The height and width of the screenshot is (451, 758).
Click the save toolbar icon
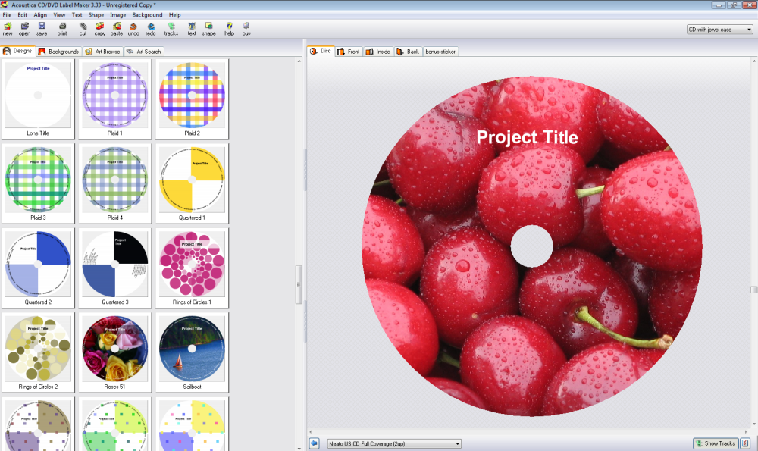pos(42,29)
